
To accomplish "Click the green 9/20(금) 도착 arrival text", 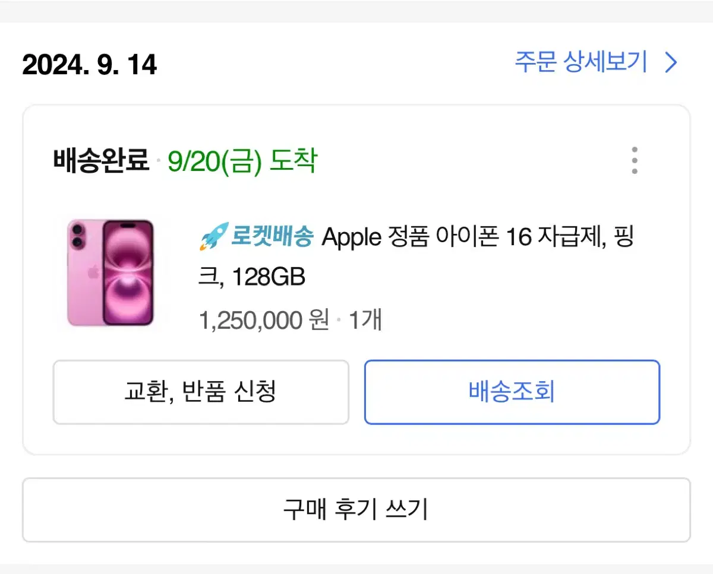I will tap(242, 160).
